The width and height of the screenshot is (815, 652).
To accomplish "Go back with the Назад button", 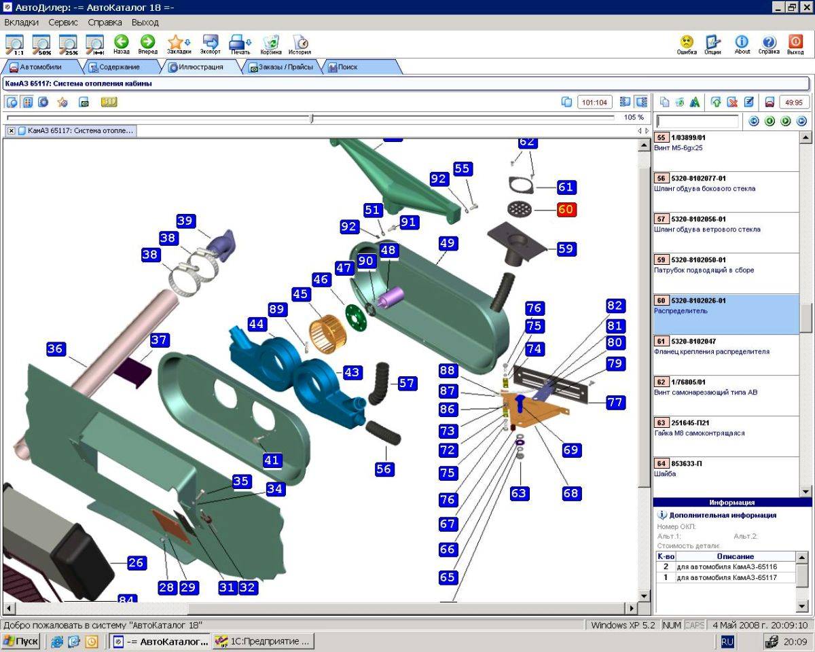I will [122, 44].
